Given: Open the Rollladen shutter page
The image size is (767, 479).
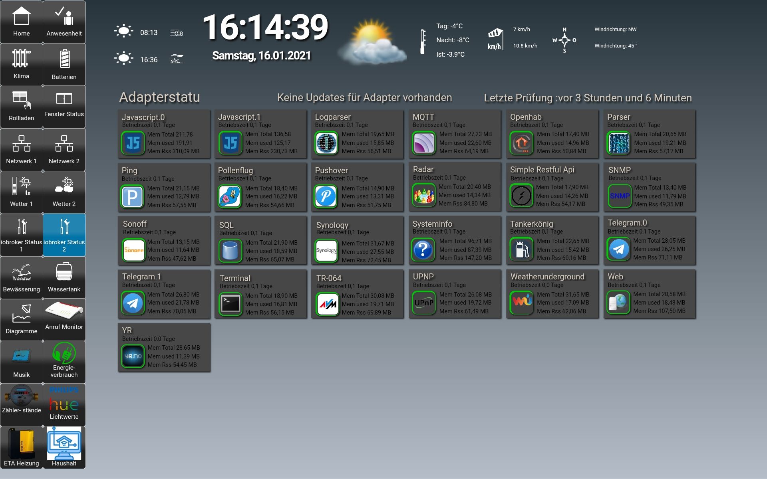Looking at the screenshot, I should (x=21, y=107).
